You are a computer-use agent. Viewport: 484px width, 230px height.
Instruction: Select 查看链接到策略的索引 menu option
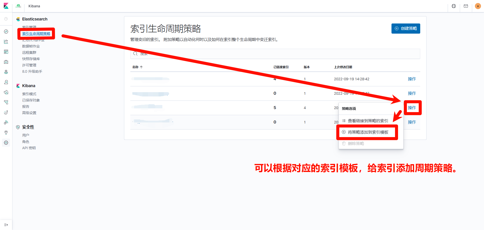[x=368, y=121]
